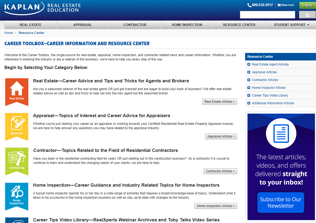Click the 800.636.9517 phone number
The width and height of the screenshot is (316, 223).
tap(262, 5)
